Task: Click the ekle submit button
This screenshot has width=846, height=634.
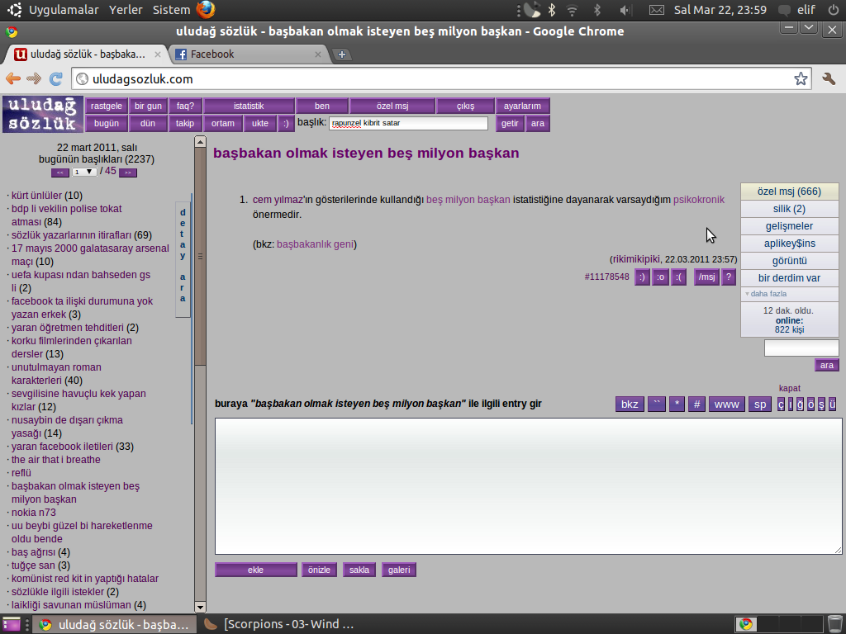Action: pos(256,570)
